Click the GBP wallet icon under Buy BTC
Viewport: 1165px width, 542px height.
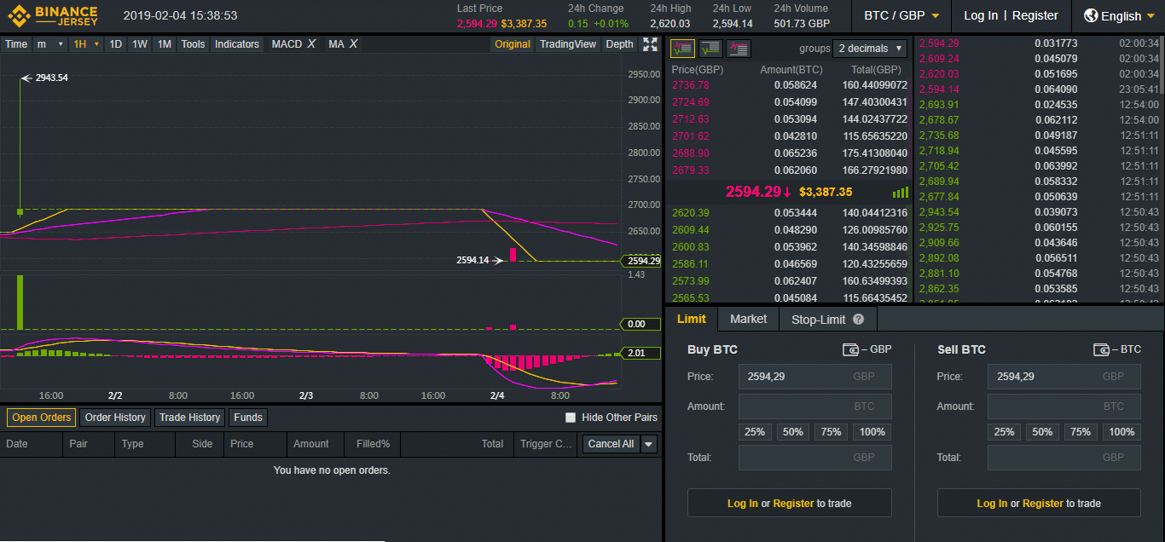coord(850,349)
